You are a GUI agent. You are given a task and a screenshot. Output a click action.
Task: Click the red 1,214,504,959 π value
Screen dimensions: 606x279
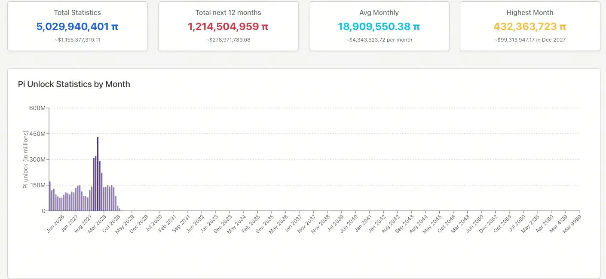point(228,27)
